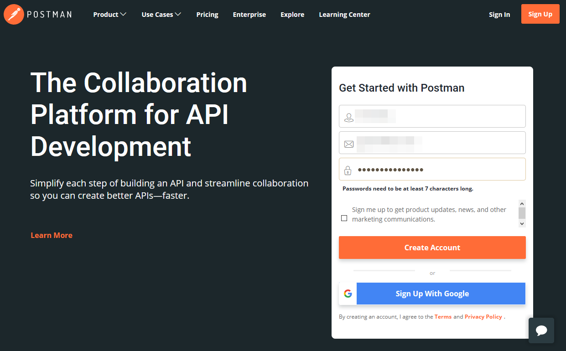Click the Create Account button
The image size is (566, 351).
(432, 248)
